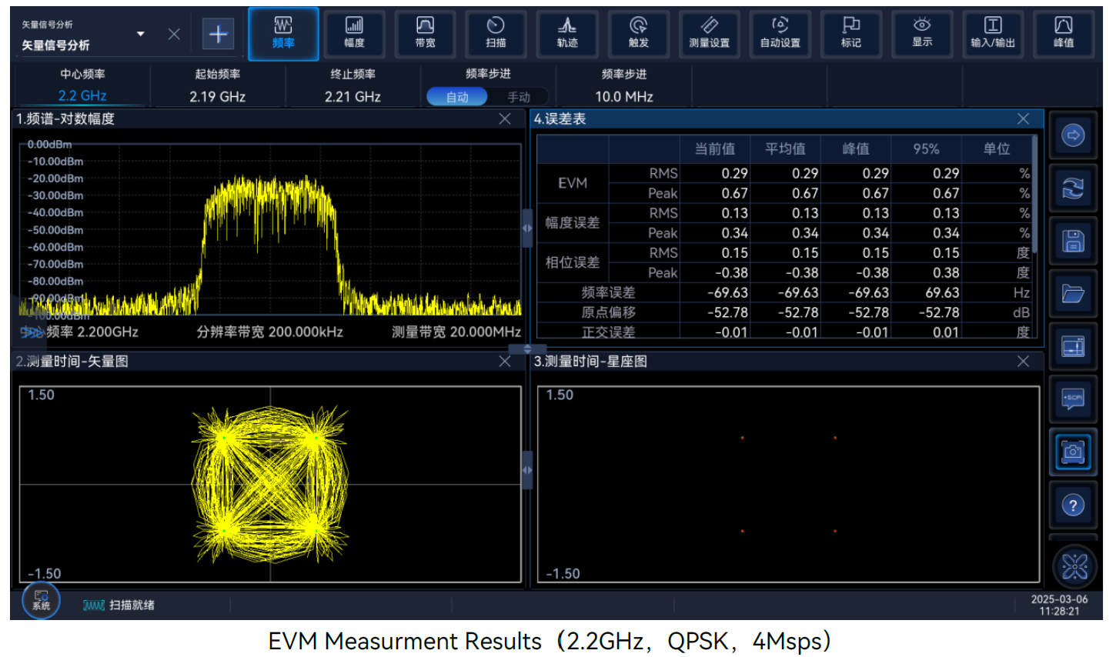The height and width of the screenshot is (657, 1116).
Task: Select the 95% column header
Action: click(926, 148)
